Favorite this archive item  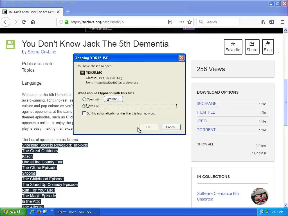(233, 47)
